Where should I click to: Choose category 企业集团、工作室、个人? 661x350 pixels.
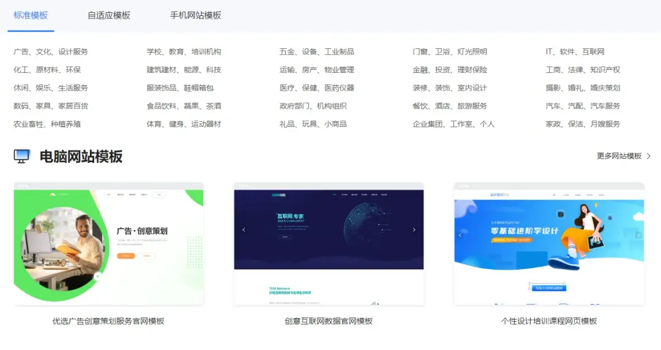click(x=454, y=124)
